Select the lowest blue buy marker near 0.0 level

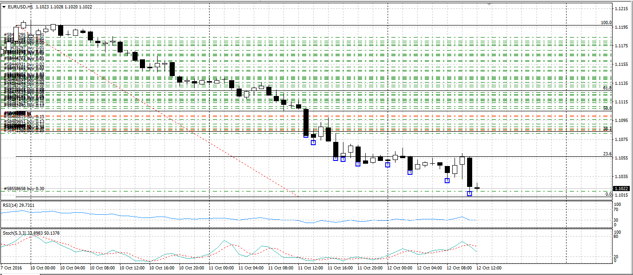(x=469, y=193)
